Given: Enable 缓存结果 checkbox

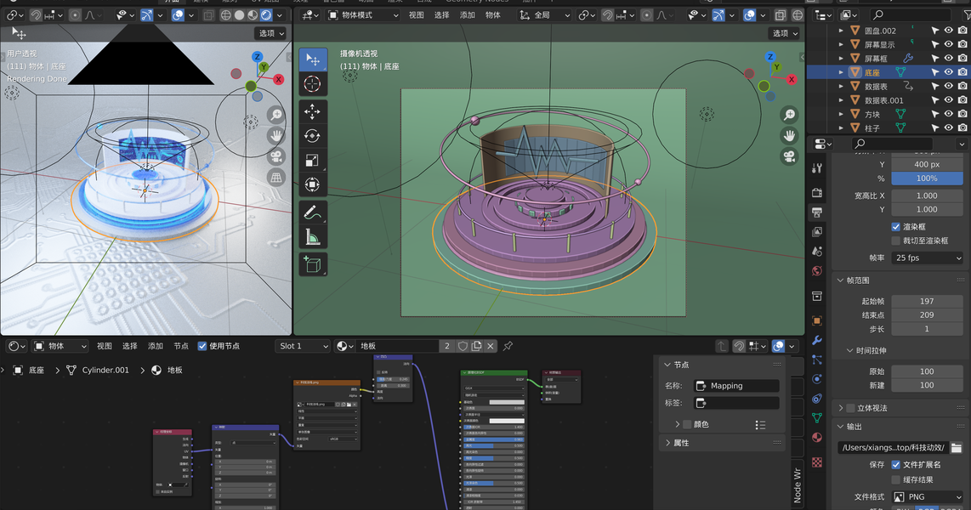Looking at the screenshot, I should tap(896, 479).
